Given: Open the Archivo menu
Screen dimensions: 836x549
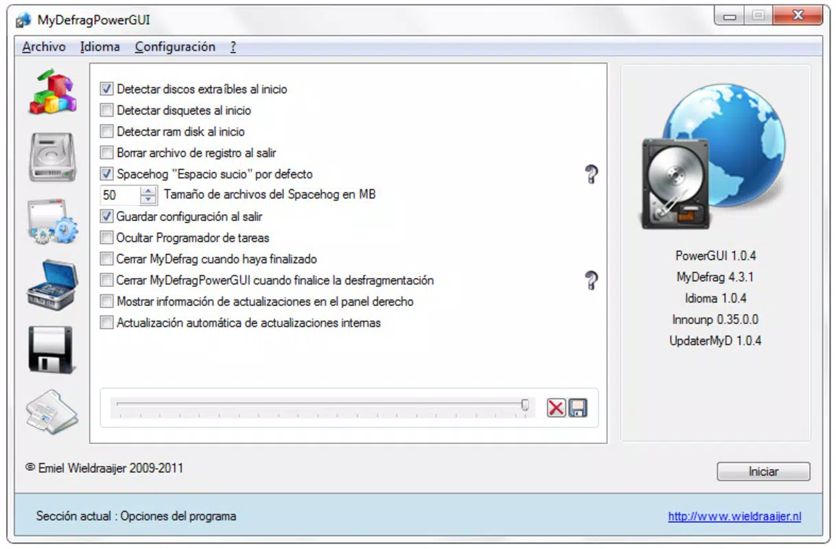Looking at the screenshot, I should (44, 47).
